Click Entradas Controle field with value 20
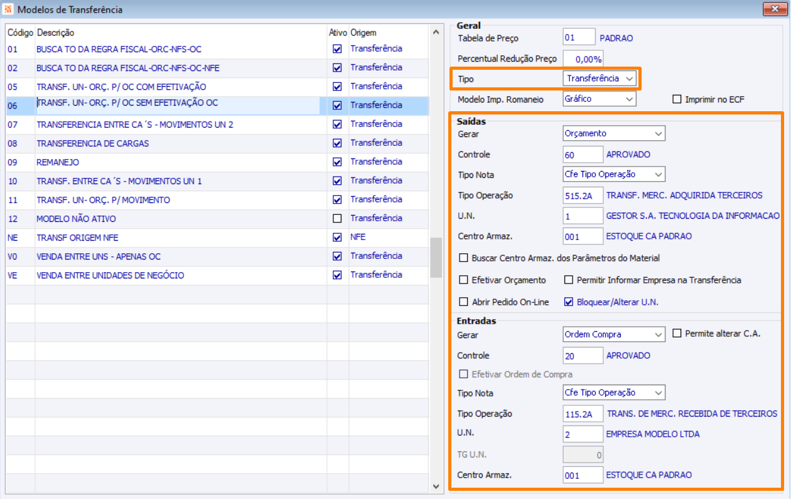The image size is (791, 499). [x=583, y=355]
